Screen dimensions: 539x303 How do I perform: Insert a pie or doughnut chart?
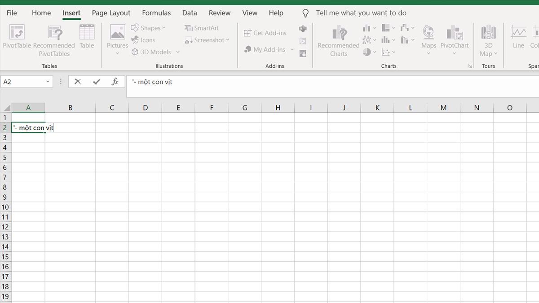coord(367,52)
